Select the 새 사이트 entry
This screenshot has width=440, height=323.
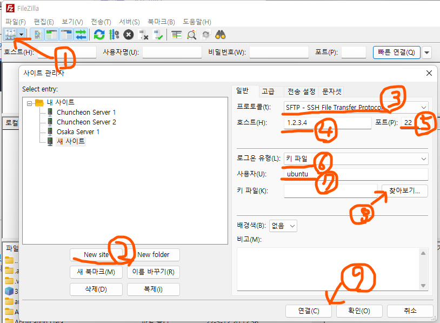71,141
